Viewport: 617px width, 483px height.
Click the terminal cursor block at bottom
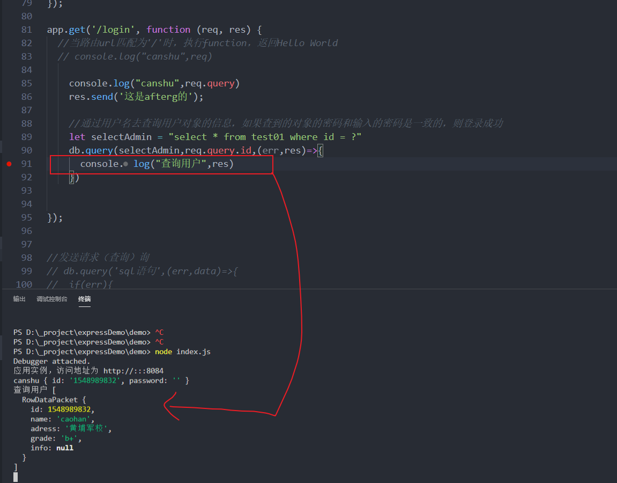point(16,478)
